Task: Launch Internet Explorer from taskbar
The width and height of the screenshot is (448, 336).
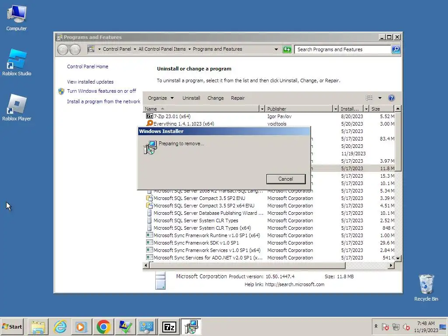Action: [60, 326]
